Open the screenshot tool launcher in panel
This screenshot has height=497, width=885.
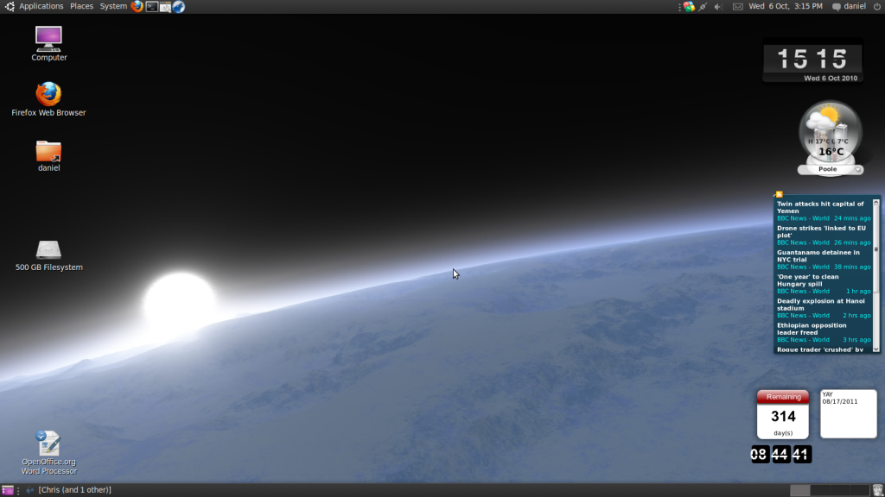pos(165,7)
